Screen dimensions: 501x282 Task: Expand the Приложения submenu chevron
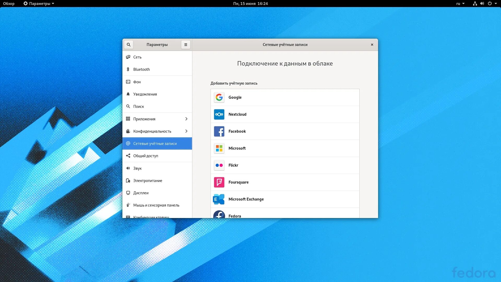pos(186,119)
